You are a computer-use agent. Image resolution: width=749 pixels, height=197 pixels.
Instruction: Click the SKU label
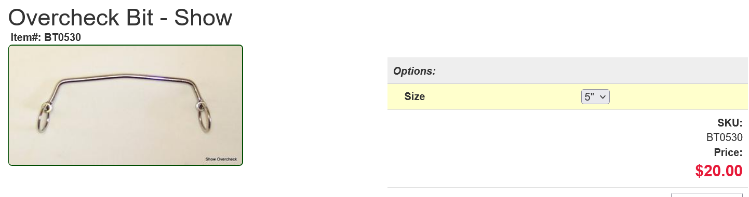(x=730, y=123)
